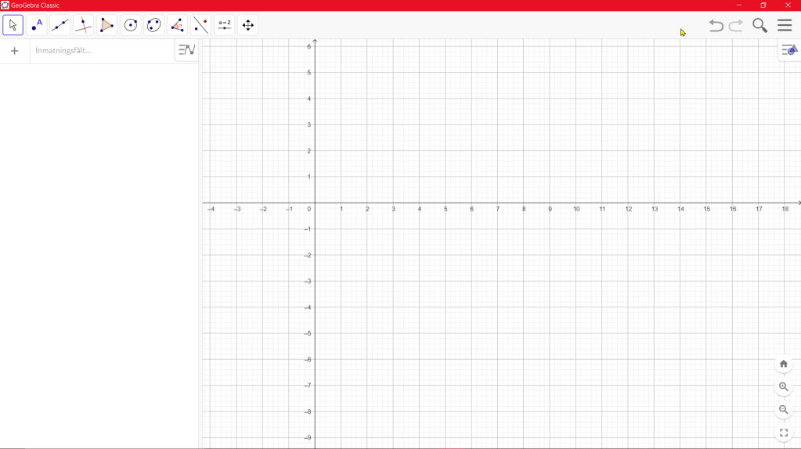The width and height of the screenshot is (801, 449).
Task: Open the search magnifier in toolbar
Action: (760, 25)
